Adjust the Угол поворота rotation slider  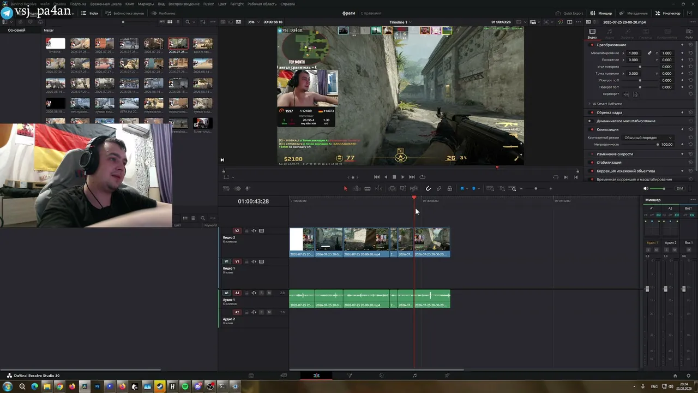click(640, 67)
